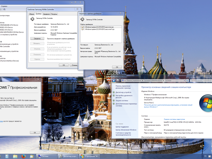This screenshot has height=159, width=212.
Task: Click the pinned icon right of Firefox
Action: tap(32, 156)
